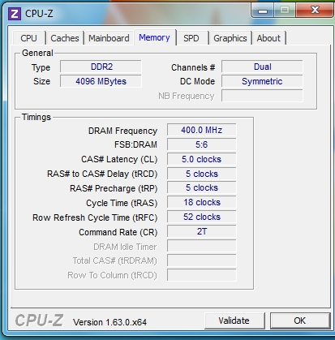Select the 4096 MBytes size field
The height and width of the screenshot is (340, 335).
pyautogui.click(x=101, y=81)
